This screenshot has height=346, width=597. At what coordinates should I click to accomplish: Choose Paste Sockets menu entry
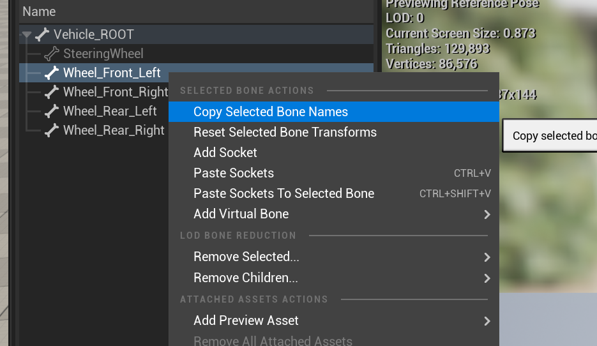[x=234, y=173]
